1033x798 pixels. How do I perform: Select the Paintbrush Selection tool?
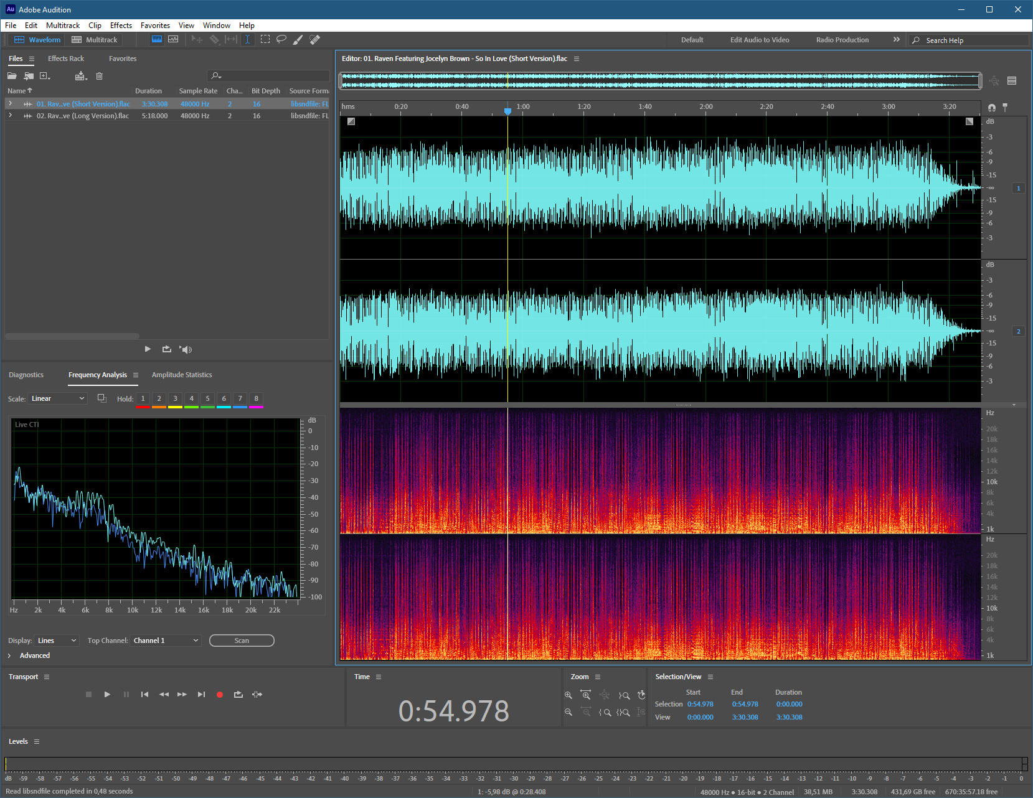[x=298, y=39]
